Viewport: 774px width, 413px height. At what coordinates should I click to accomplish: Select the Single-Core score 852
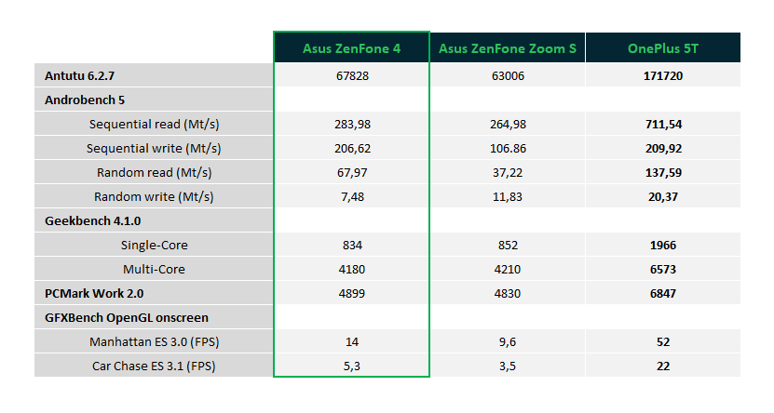click(x=508, y=245)
